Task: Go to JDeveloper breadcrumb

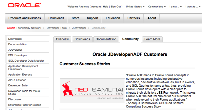Action: [x=79, y=28]
